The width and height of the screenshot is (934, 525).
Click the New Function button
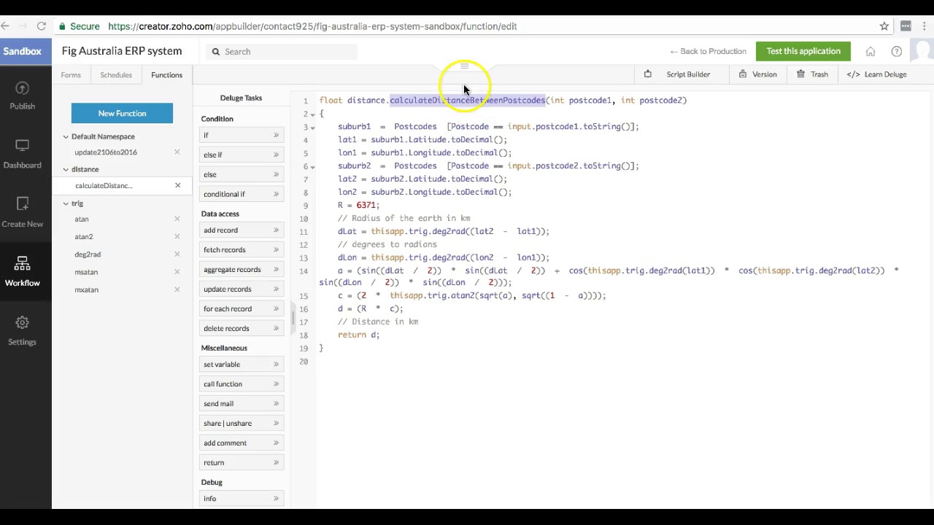tap(122, 113)
